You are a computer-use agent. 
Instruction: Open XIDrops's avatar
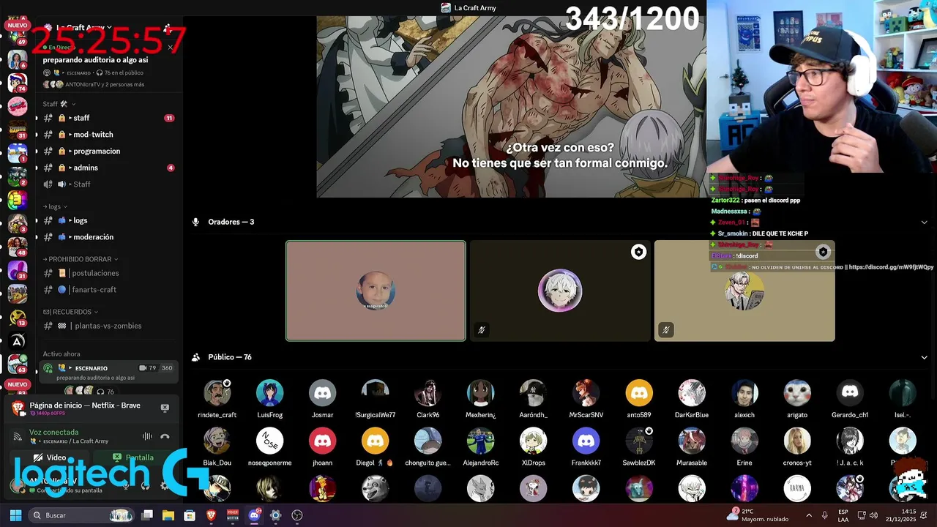click(534, 441)
